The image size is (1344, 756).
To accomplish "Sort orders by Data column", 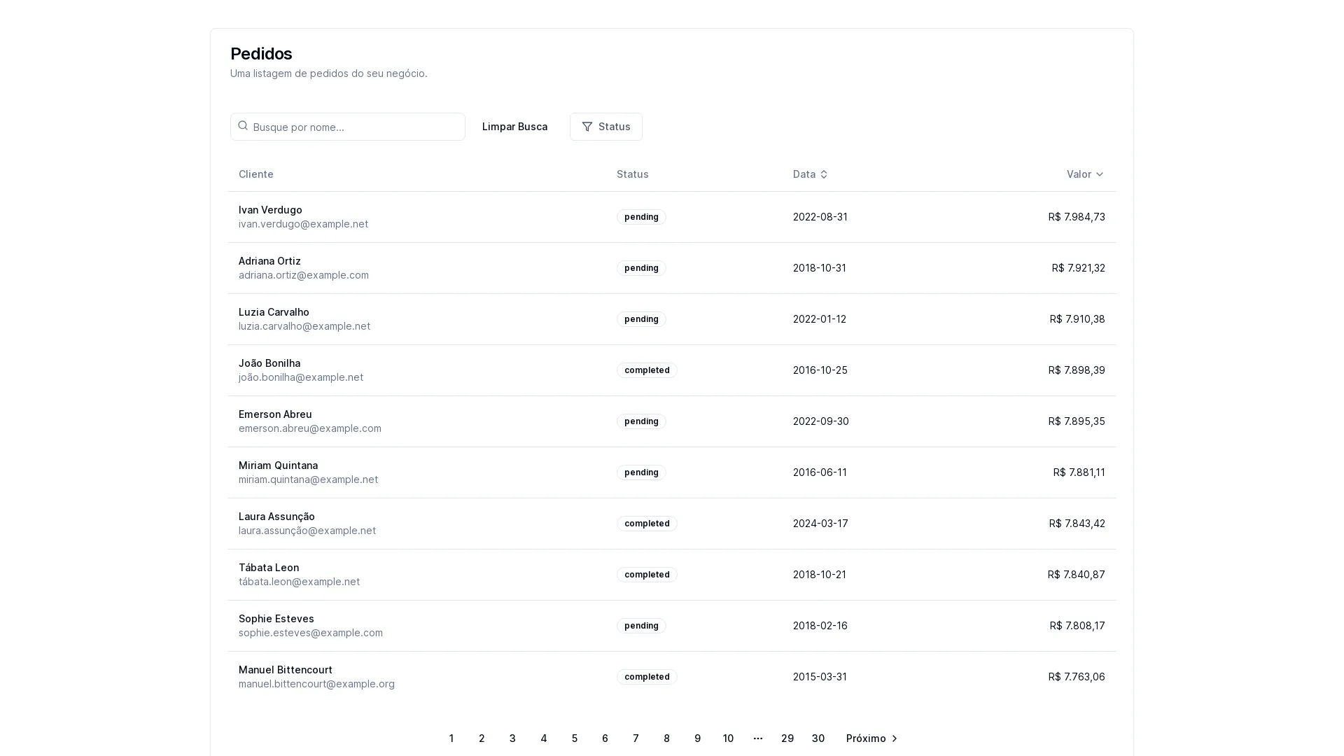I will click(804, 174).
